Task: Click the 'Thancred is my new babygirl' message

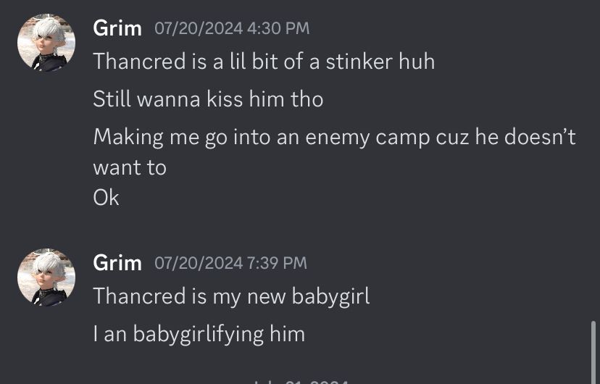Action: [231, 296]
